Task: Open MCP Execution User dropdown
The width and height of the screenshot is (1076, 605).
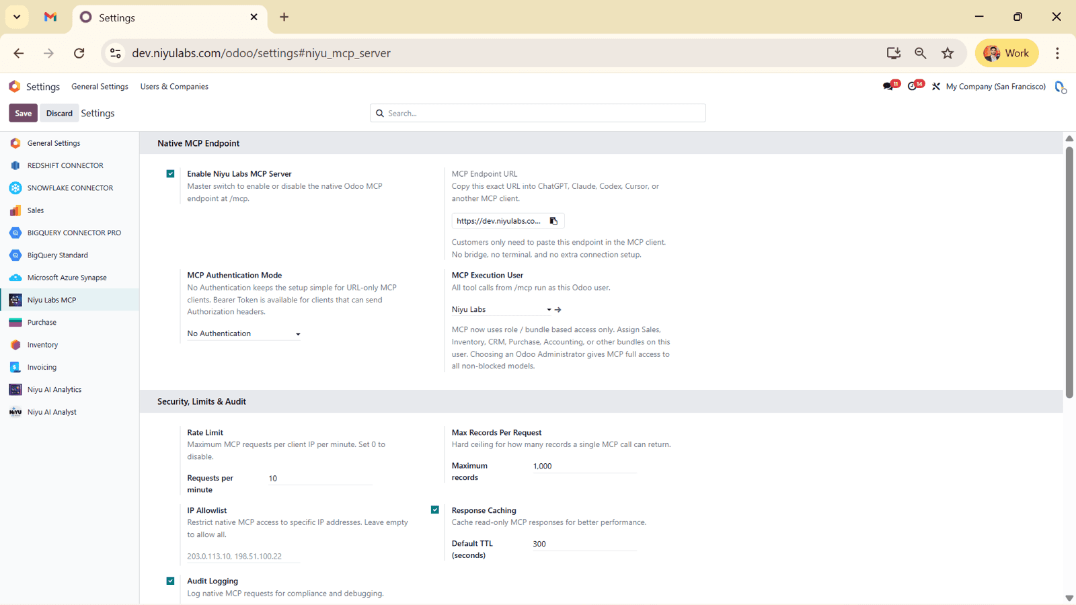Action: [x=502, y=310]
